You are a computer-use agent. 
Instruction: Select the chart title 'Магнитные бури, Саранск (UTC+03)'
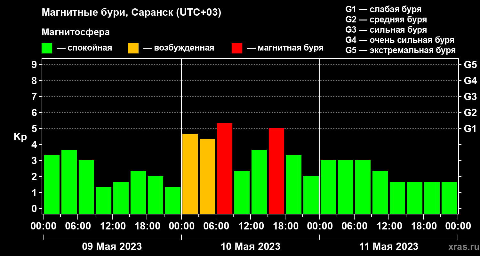click(x=132, y=13)
